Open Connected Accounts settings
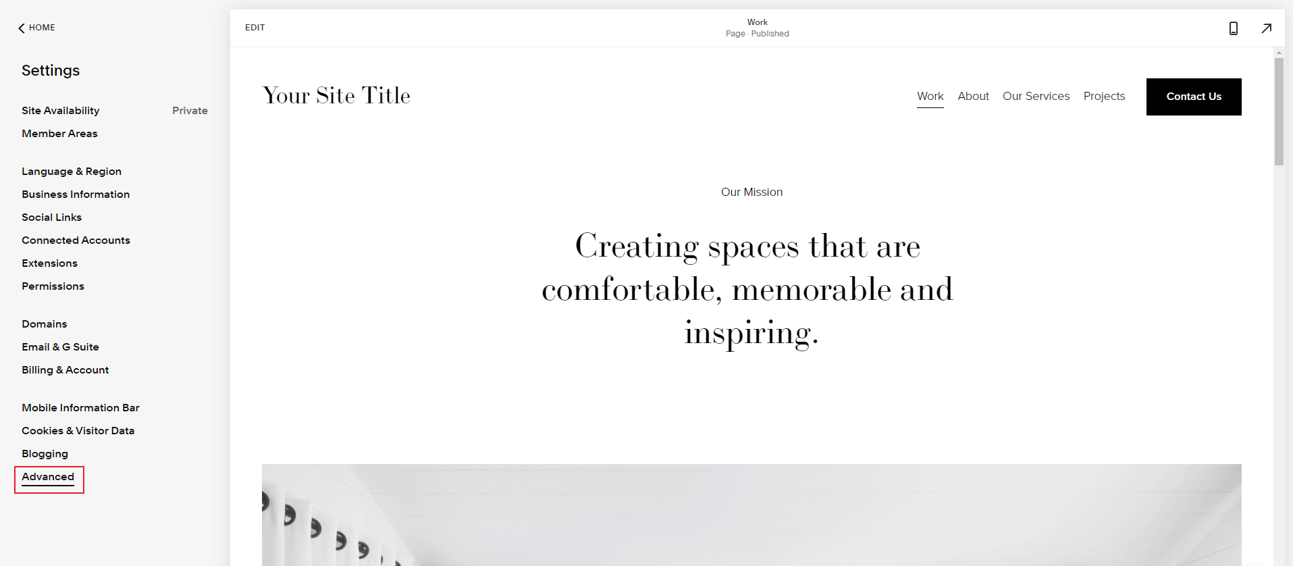The width and height of the screenshot is (1293, 566). (x=76, y=240)
